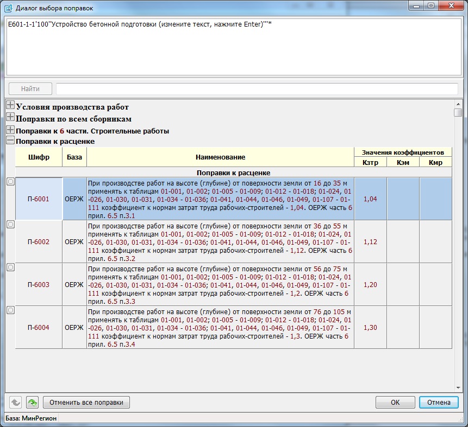Tick the checkbox for correction П-6001

pyautogui.click(x=10, y=182)
